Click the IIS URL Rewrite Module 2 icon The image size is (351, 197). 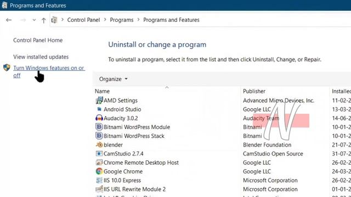(x=99, y=189)
